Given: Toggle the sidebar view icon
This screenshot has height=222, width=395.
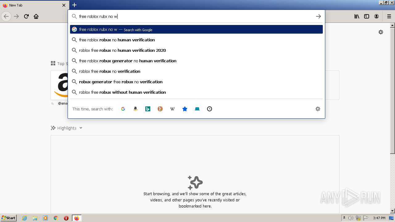Looking at the screenshot, I should pyautogui.click(x=367, y=16).
